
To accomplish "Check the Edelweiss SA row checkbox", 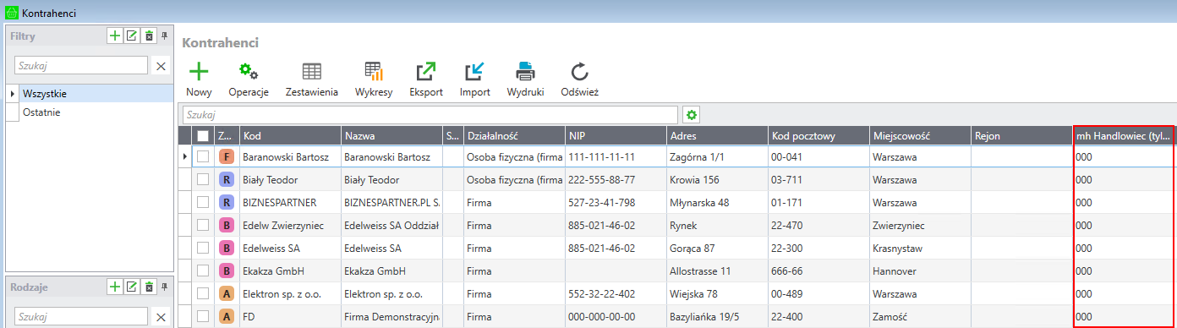I will [x=202, y=248].
